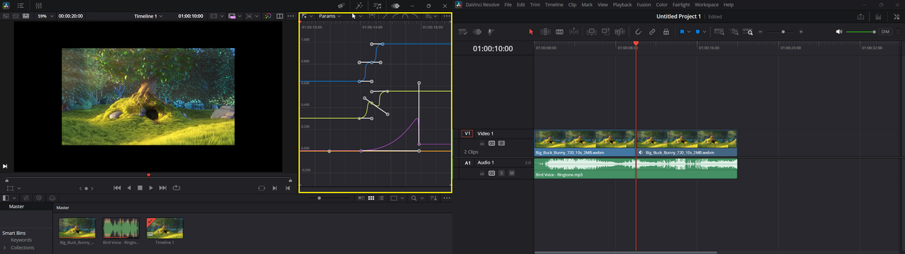The width and height of the screenshot is (905, 254).
Task: Open the Timeline View Options icon
Action: click(463, 32)
